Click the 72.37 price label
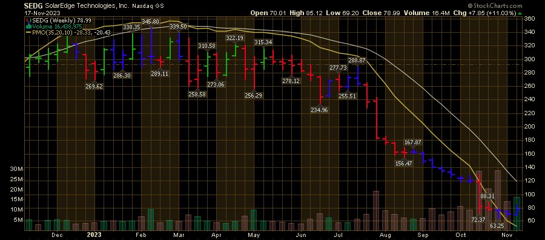 (478, 220)
